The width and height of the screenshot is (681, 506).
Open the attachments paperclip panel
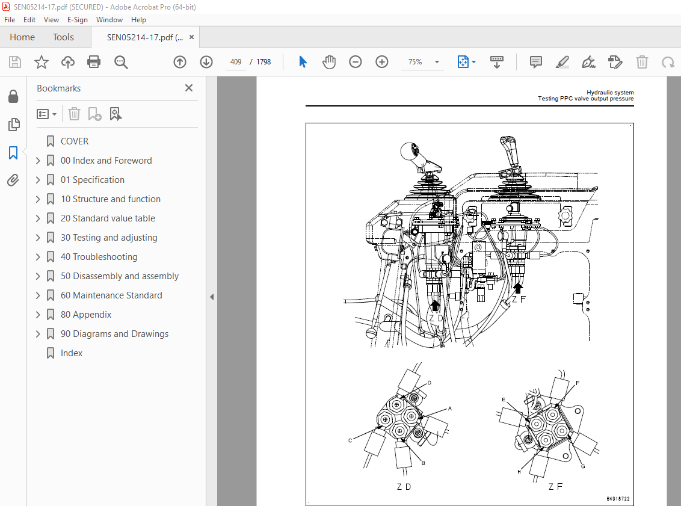pyautogui.click(x=13, y=180)
